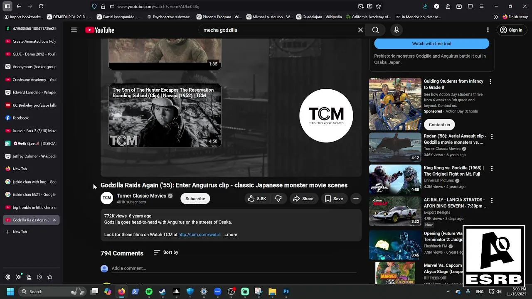Open options menu for Rodan video
532x299 pixels.
pos(492,137)
